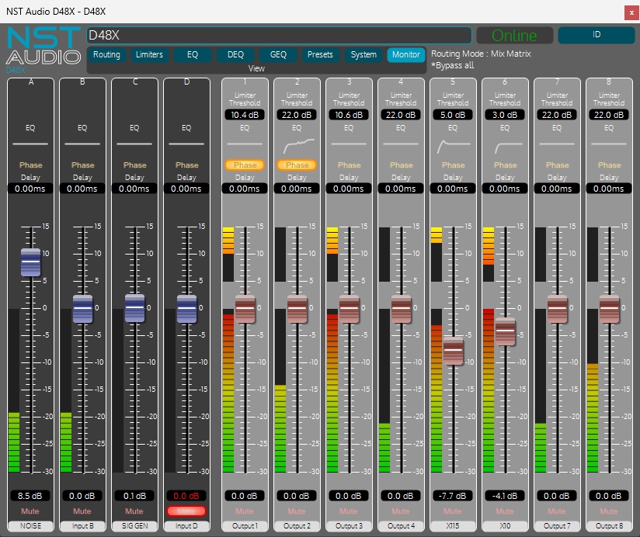This screenshot has width=640, height=537.
Task: Click the Output 7 channel name label
Action: click(557, 526)
